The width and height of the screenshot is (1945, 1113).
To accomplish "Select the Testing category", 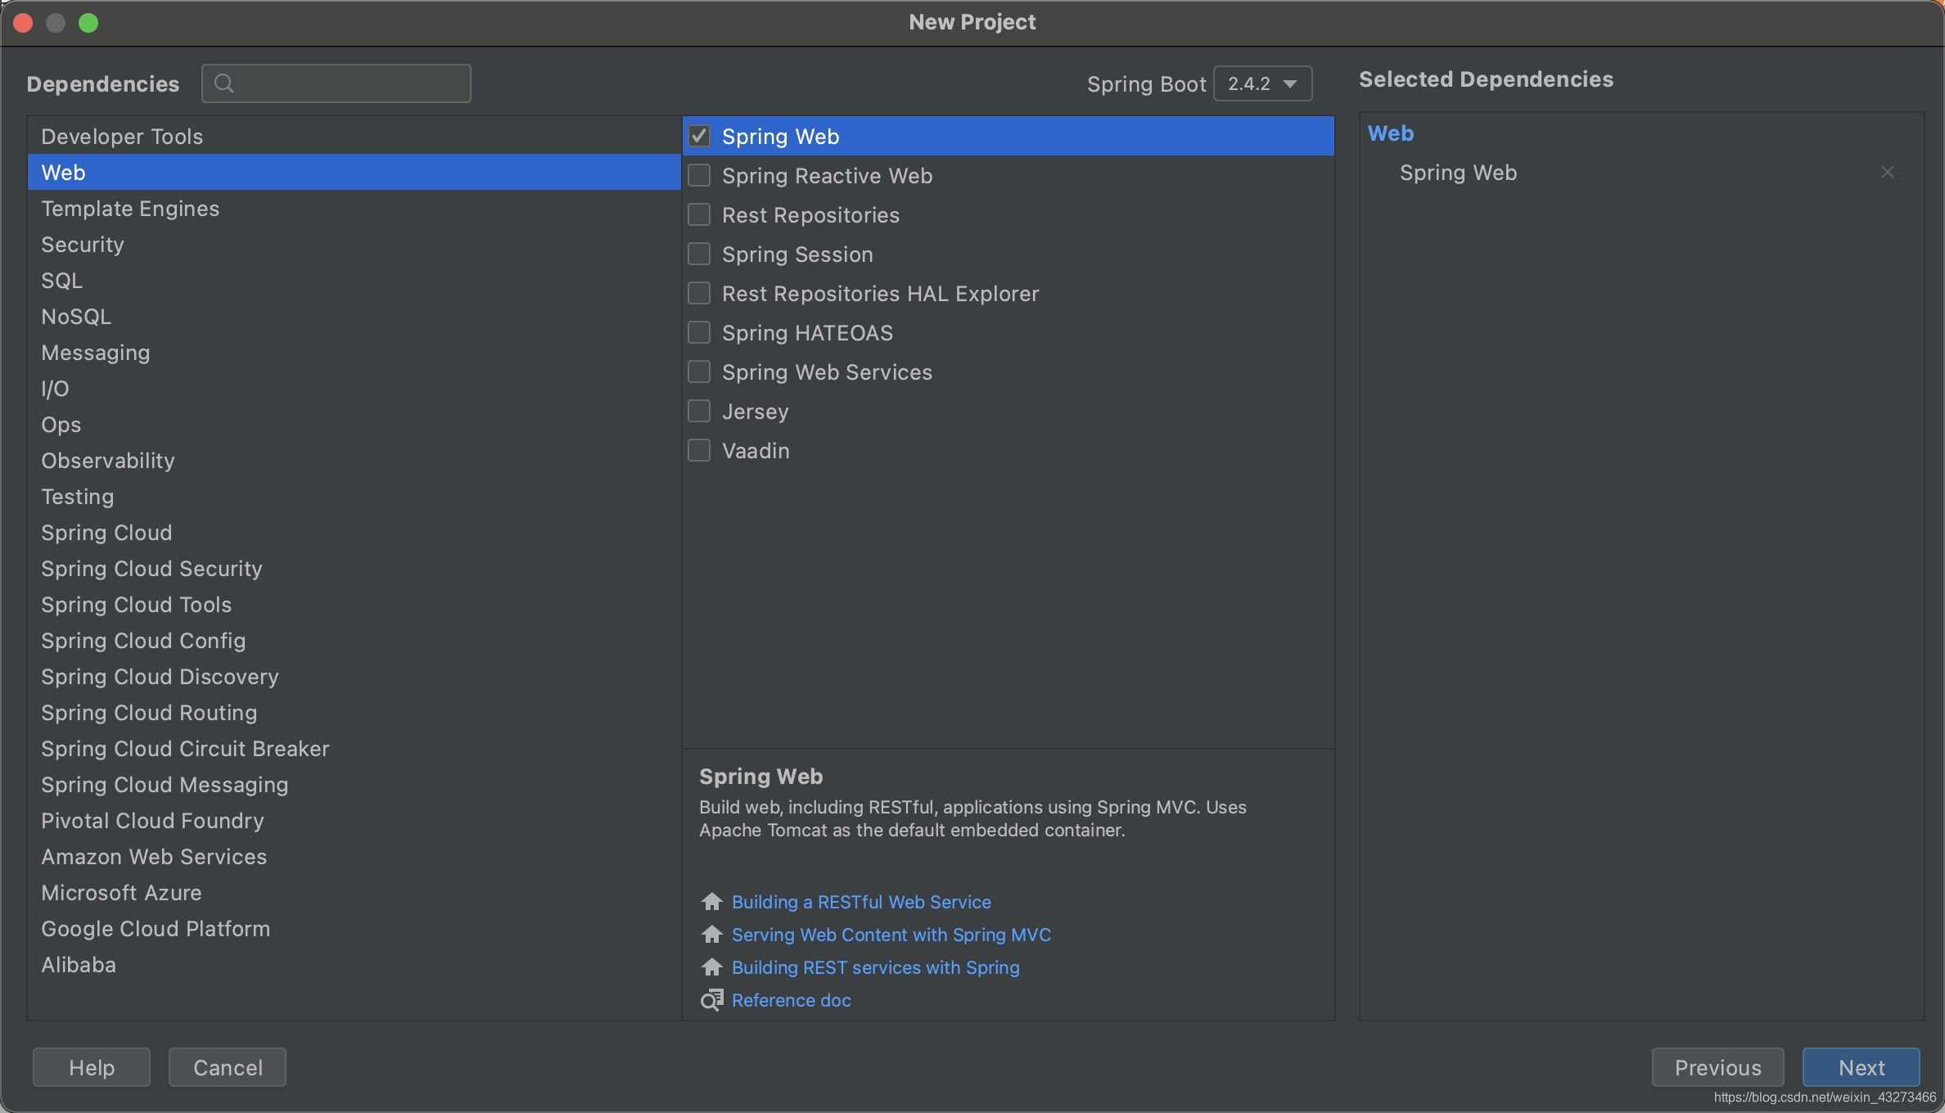I will pyautogui.click(x=354, y=496).
